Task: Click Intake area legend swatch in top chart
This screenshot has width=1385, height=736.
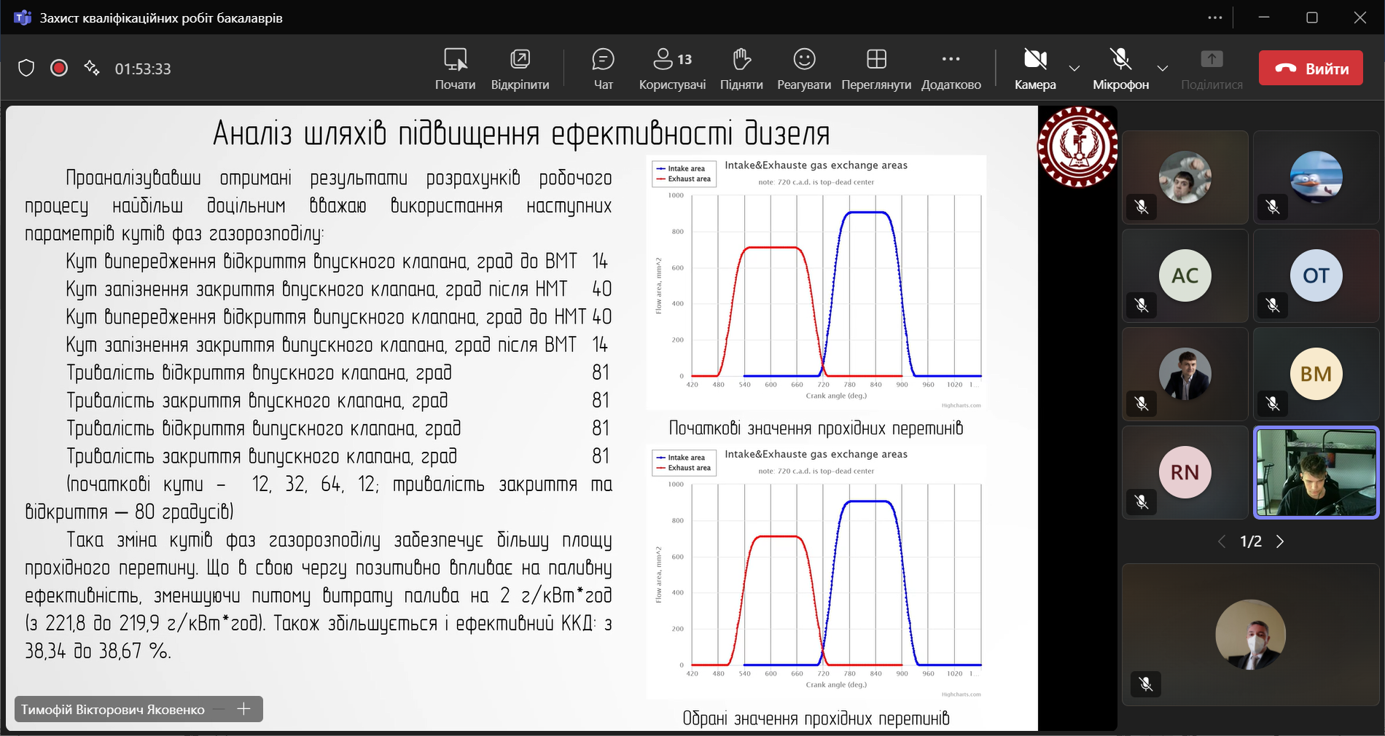Action: click(661, 168)
